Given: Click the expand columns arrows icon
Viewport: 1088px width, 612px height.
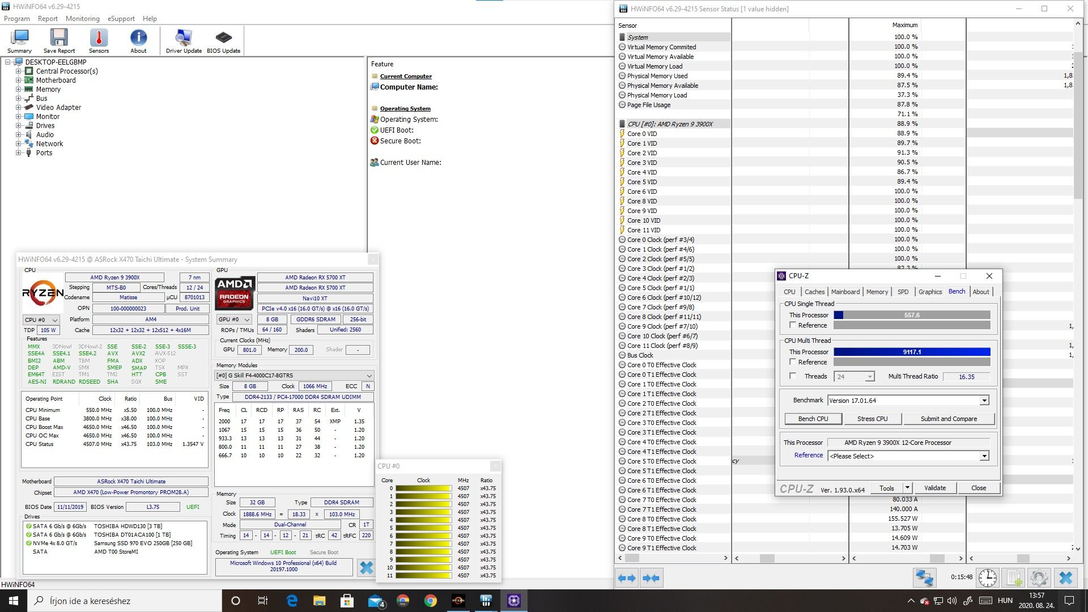Looking at the screenshot, I should (627, 578).
